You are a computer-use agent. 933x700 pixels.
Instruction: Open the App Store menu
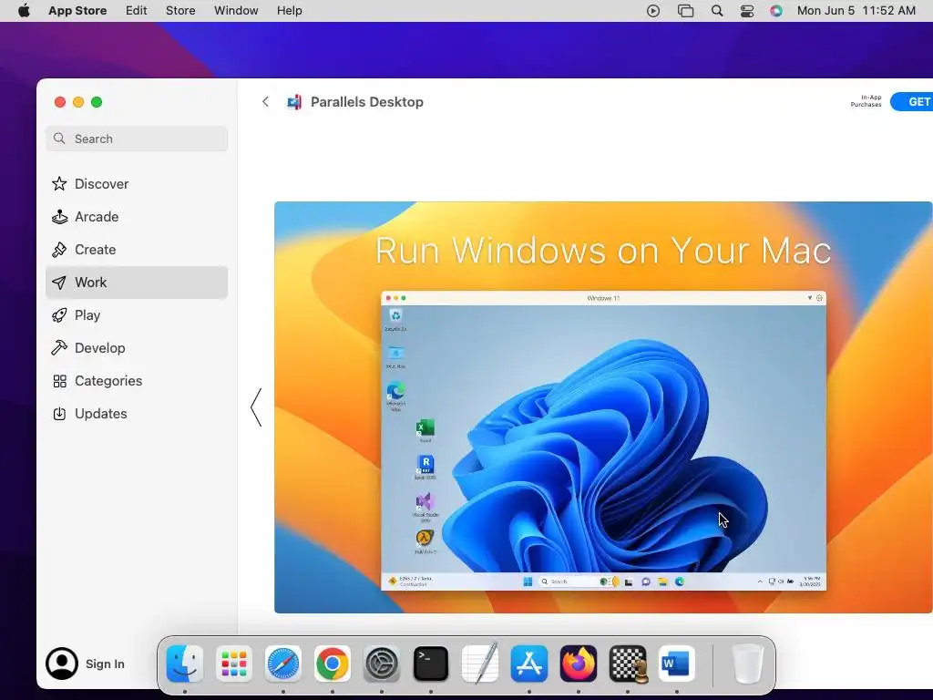pos(77,11)
